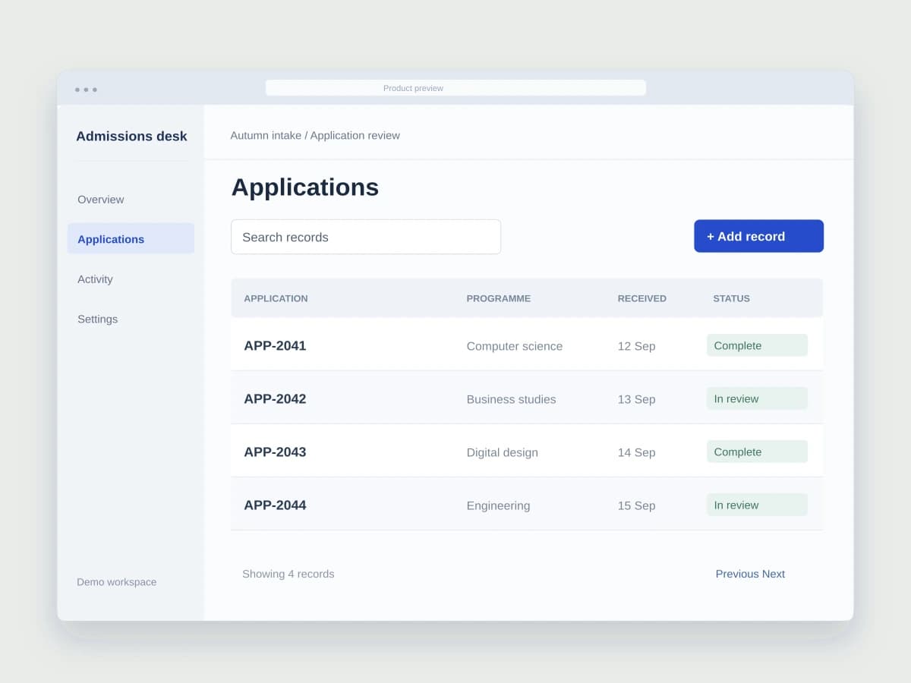This screenshot has height=683, width=911.
Task: Click the Engineering programme cell
Action: 498,505
